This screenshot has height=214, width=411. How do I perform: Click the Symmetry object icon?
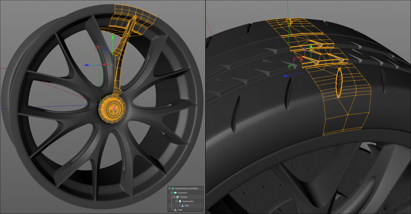pos(180,201)
